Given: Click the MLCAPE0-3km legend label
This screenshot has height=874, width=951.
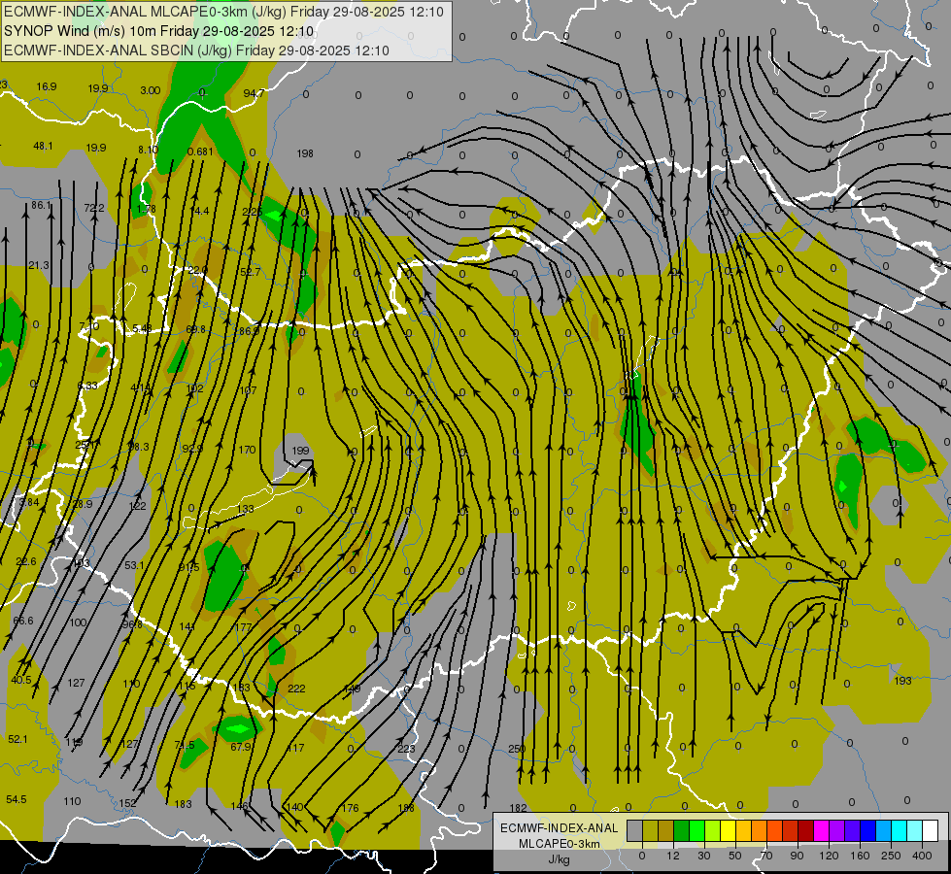Looking at the screenshot, I should point(560,844).
